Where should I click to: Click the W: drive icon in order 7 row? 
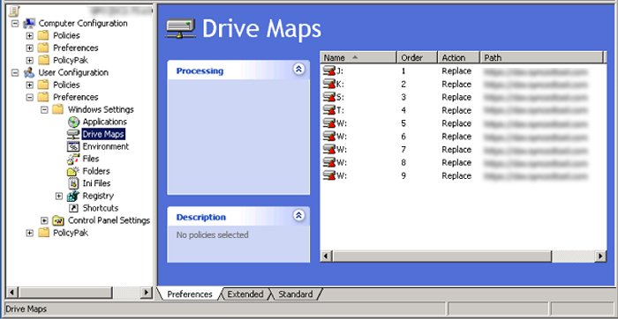pos(329,150)
